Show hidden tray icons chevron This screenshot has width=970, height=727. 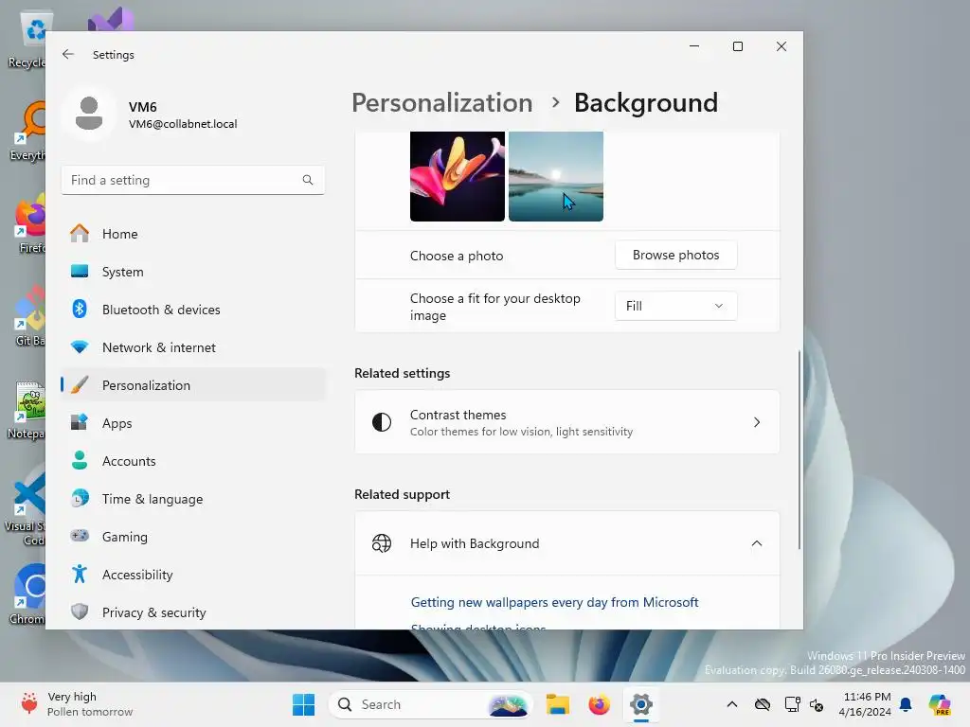pos(732,704)
